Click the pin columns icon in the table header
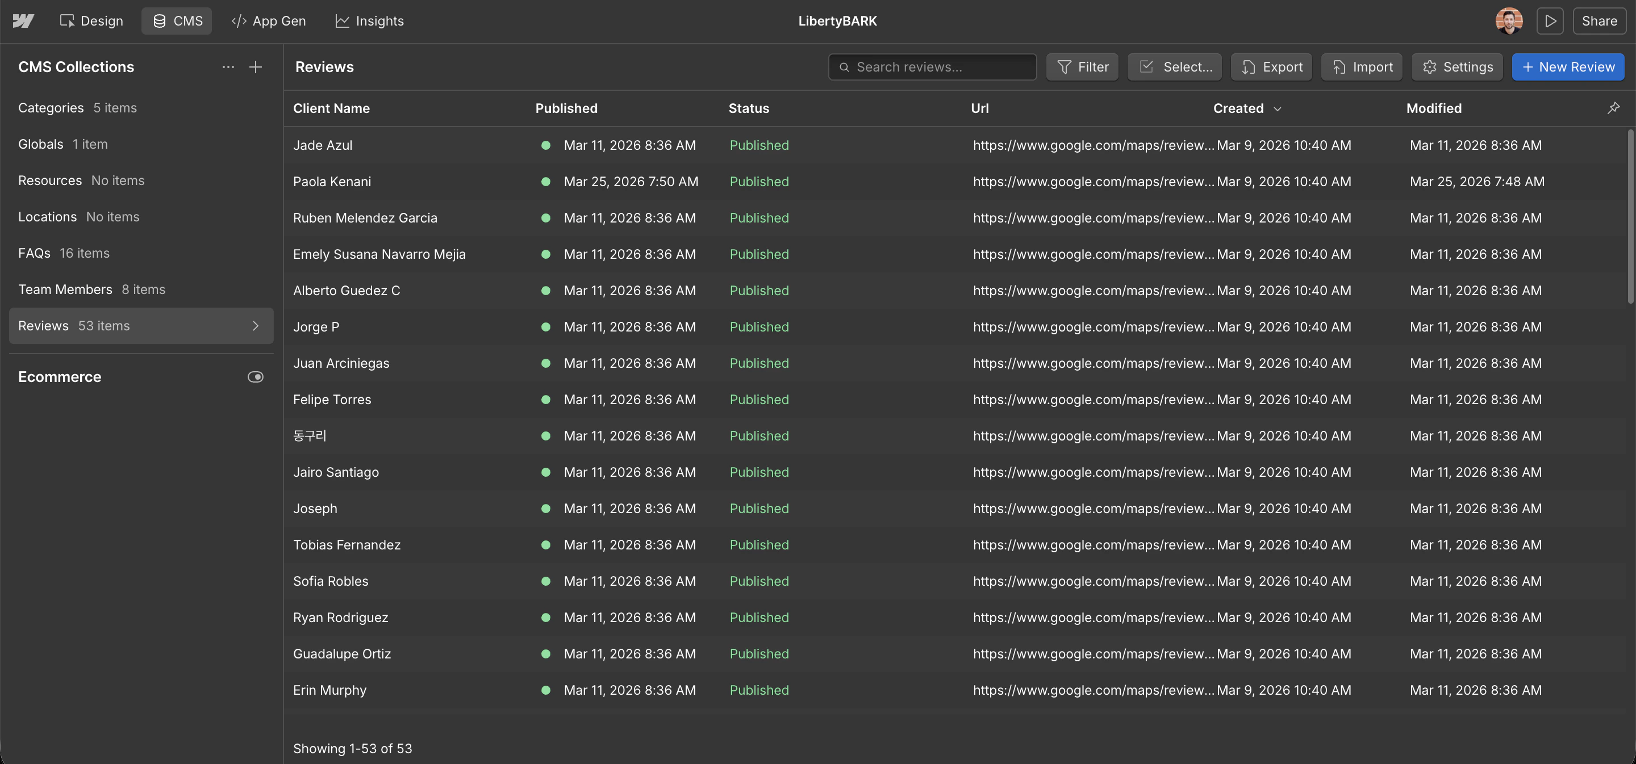Viewport: 1636px width, 764px height. pos(1613,108)
